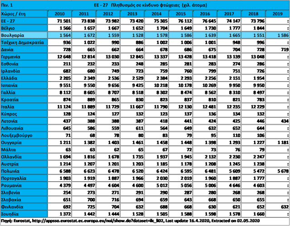Click the Πορτογαλία row label
Image resolution: width=290 pixels, height=226 pixels.
pyautogui.click(x=23, y=178)
